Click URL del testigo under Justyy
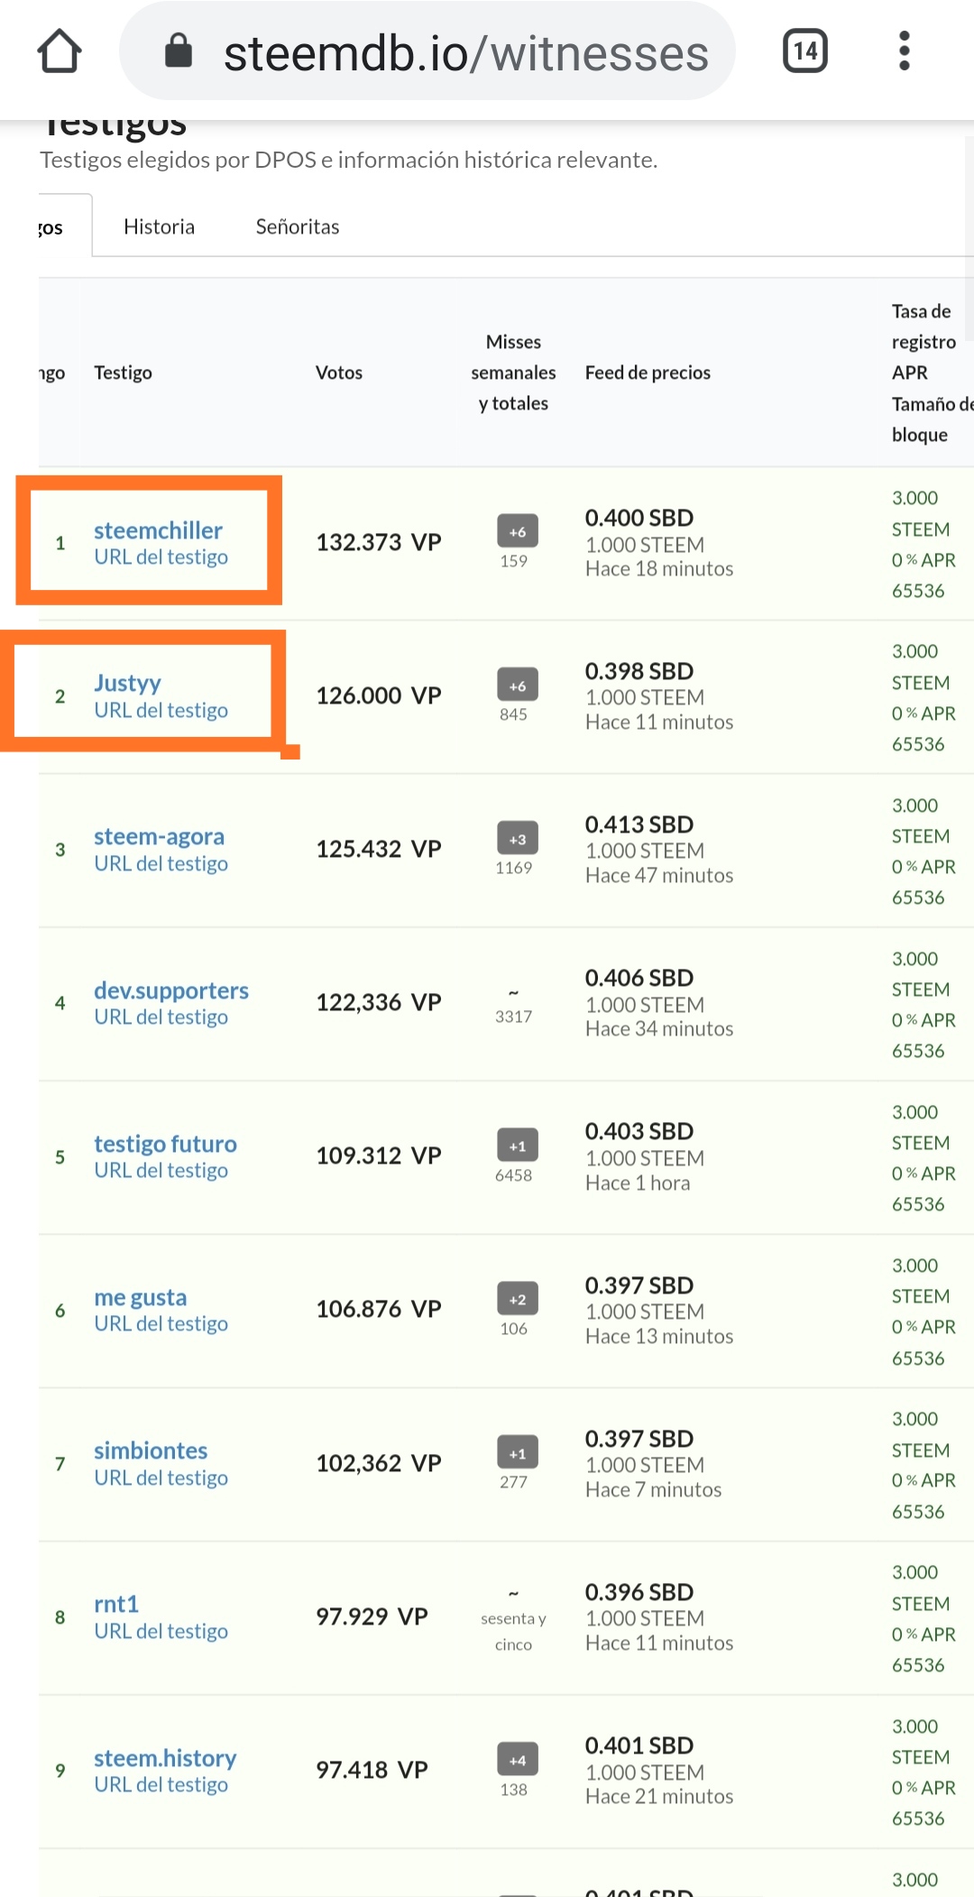The width and height of the screenshot is (974, 1897). click(161, 711)
